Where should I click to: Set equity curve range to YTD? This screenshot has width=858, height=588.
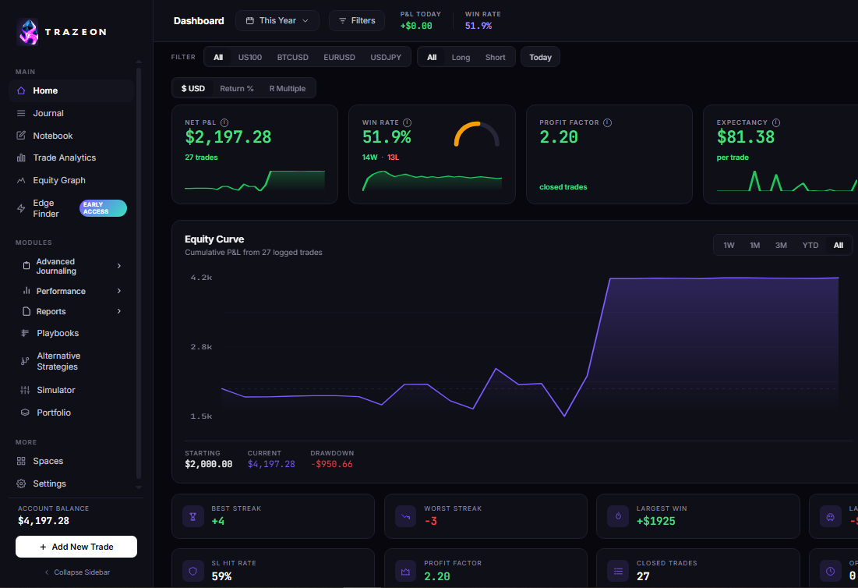tap(810, 246)
